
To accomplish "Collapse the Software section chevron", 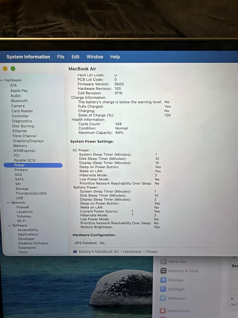I will 9,225.
